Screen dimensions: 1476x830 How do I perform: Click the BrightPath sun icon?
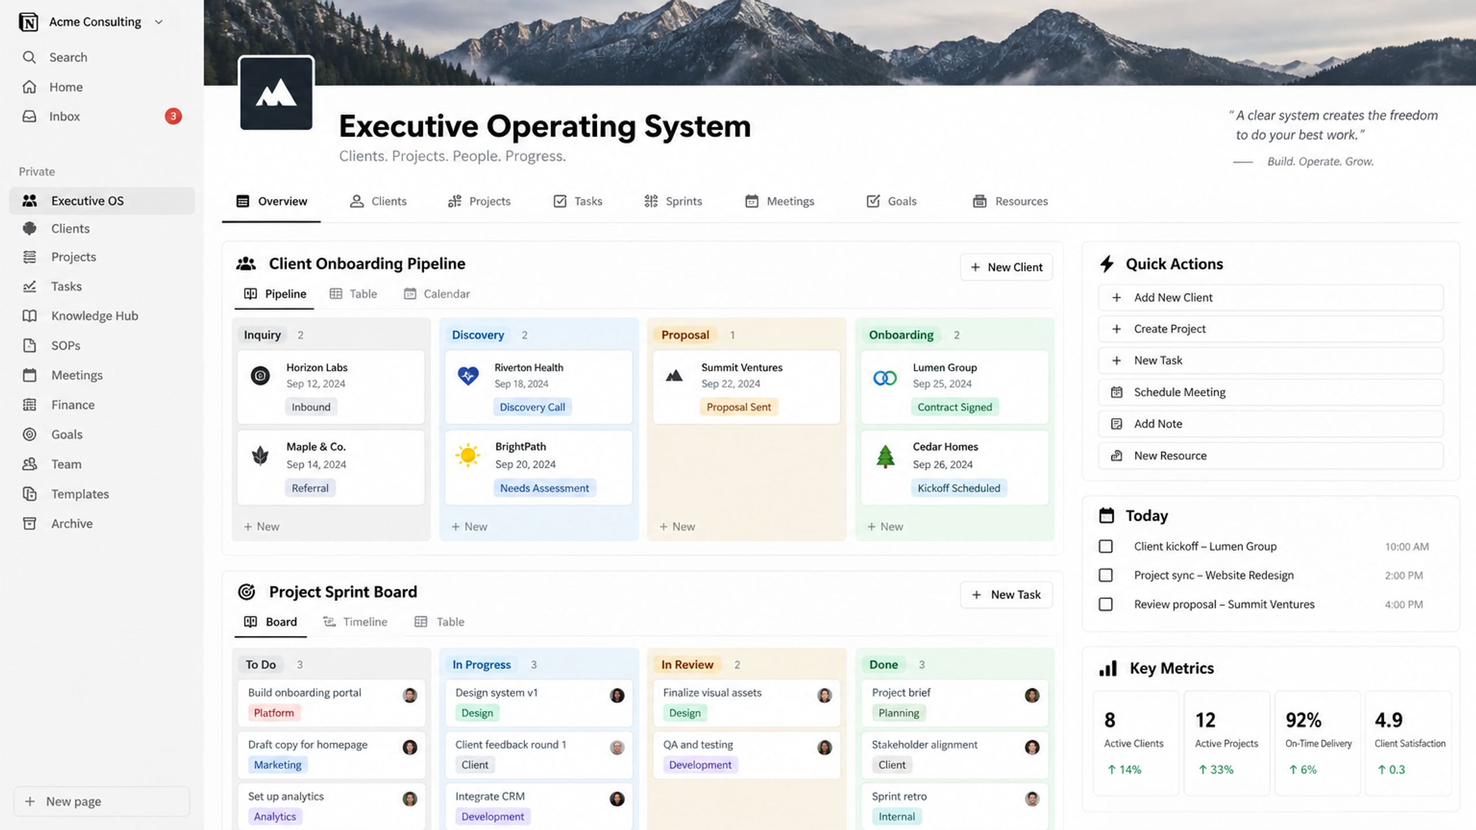(x=468, y=455)
